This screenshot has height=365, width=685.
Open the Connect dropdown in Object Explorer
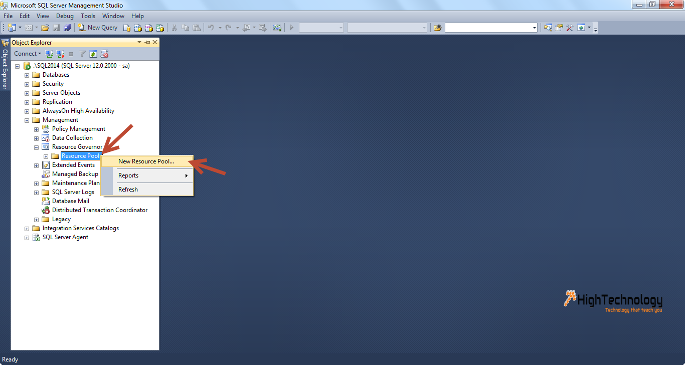click(27, 54)
